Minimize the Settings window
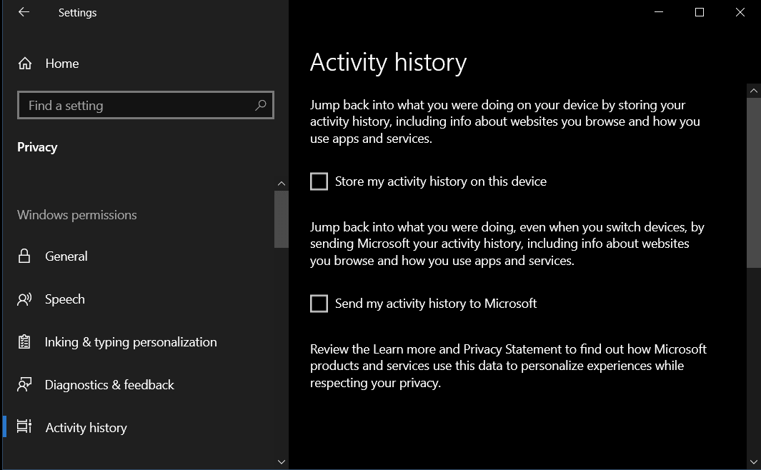Viewport: 761px width, 470px height. point(659,12)
